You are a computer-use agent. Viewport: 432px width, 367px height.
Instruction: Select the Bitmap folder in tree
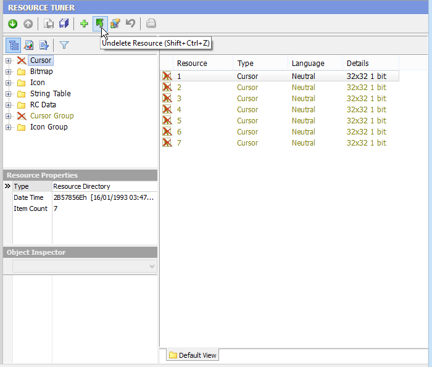click(41, 72)
